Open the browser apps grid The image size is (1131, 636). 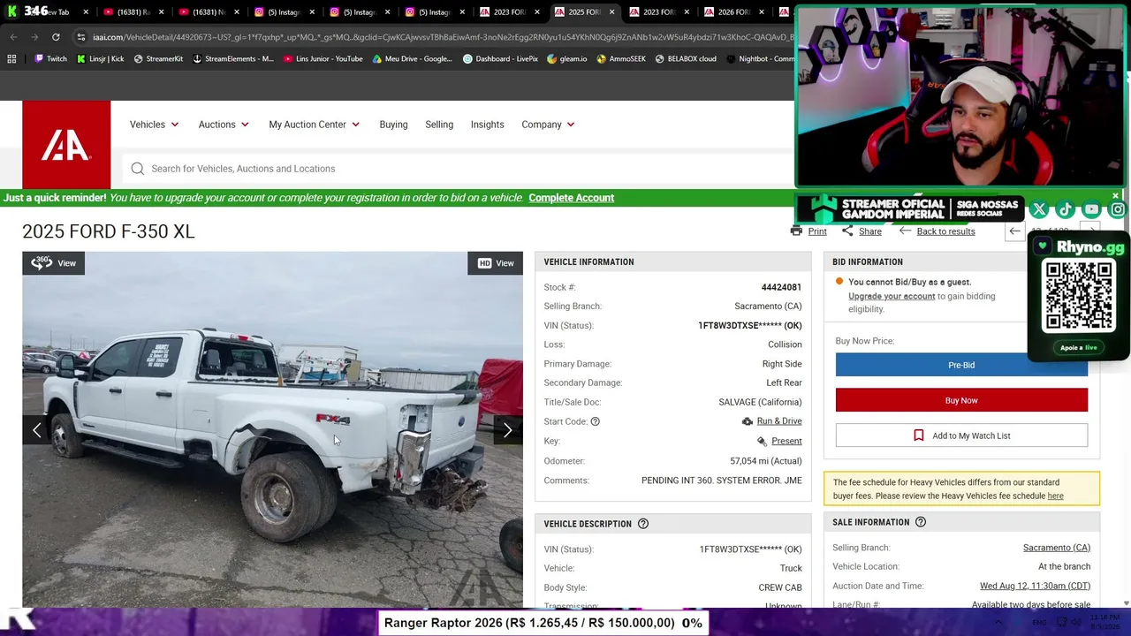coord(11,59)
